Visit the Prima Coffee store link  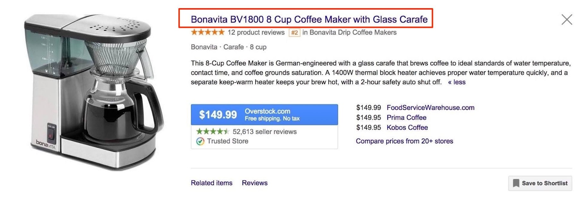[406, 117]
